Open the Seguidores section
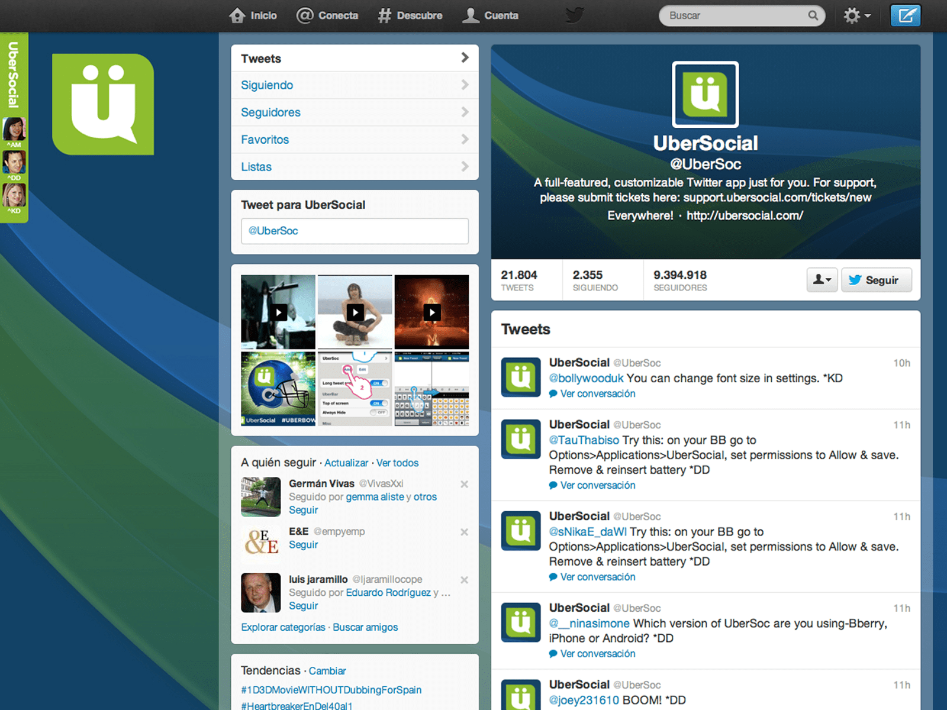Screen dimensions: 947x710 point(355,112)
